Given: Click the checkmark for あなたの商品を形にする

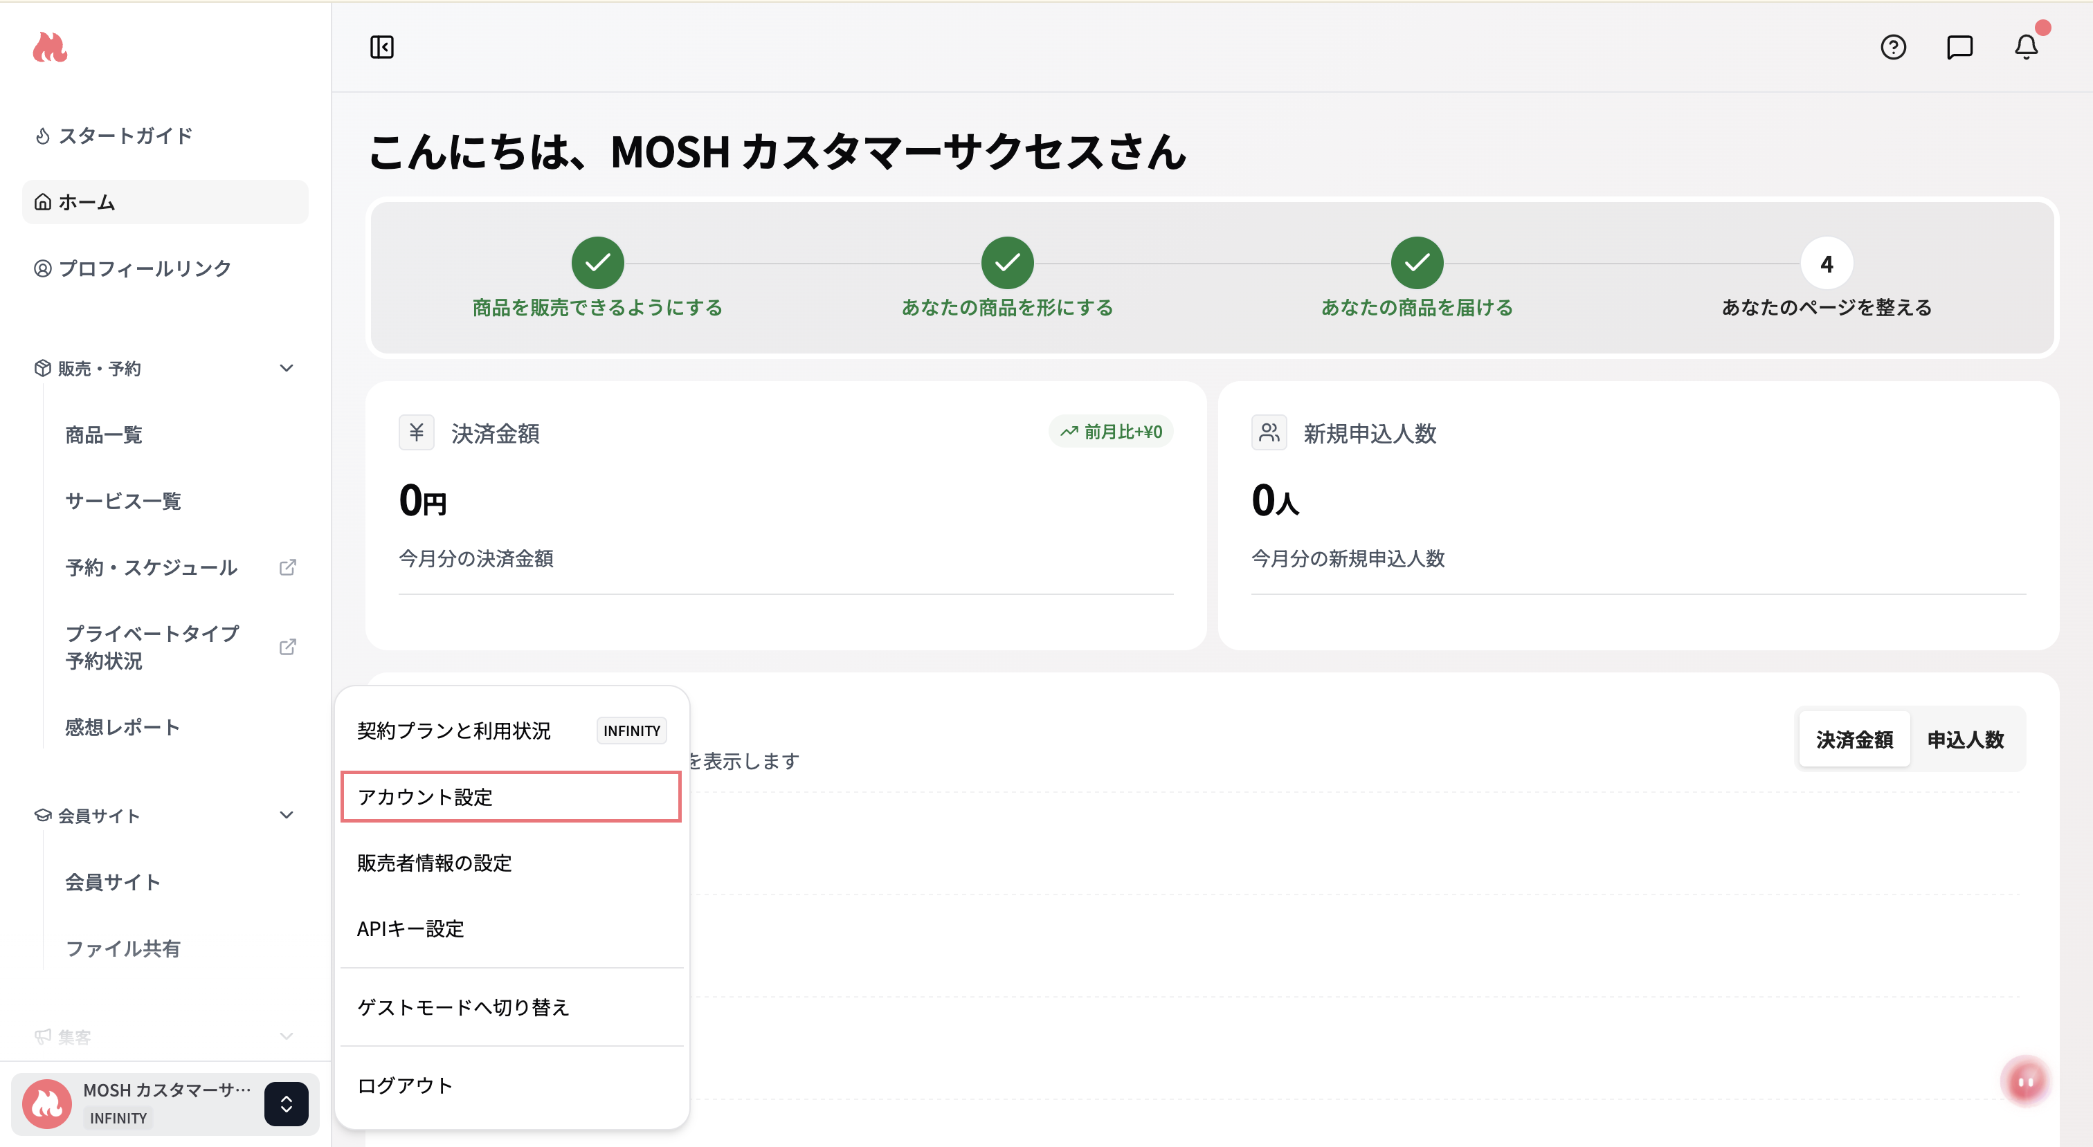Looking at the screenshot, I should coord(1008,262).
